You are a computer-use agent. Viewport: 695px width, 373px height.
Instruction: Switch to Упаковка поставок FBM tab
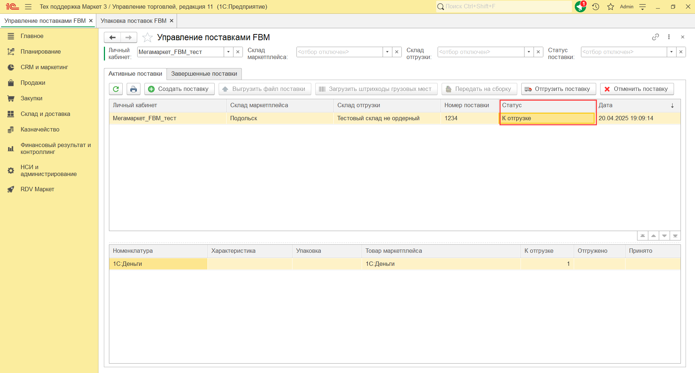pyautogui.click(x=133, y=21)
